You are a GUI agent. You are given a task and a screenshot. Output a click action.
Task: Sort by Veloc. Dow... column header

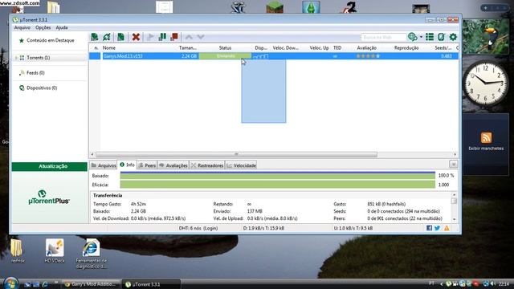285,48
